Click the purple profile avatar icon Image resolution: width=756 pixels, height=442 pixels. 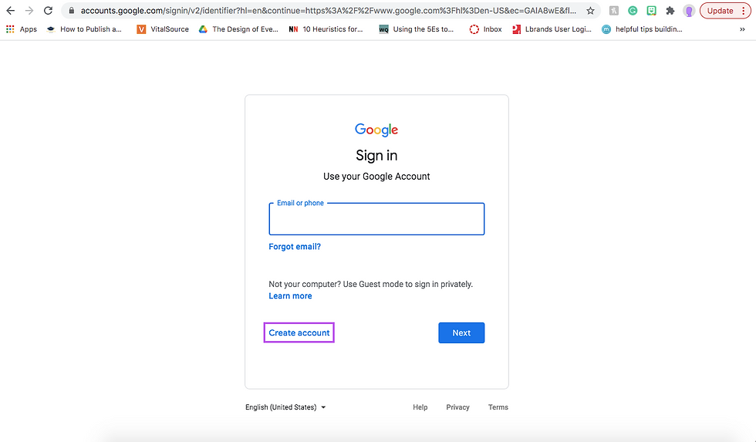coord(688,11)
